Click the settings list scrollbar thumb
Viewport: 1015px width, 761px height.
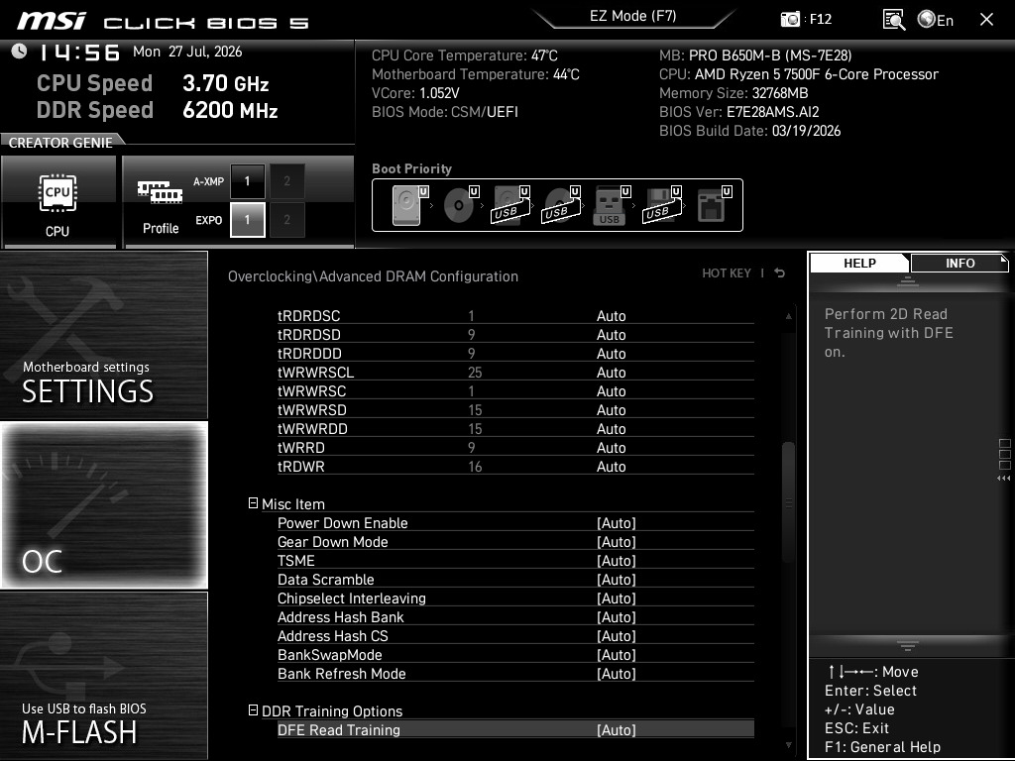(x=788, y=501)
